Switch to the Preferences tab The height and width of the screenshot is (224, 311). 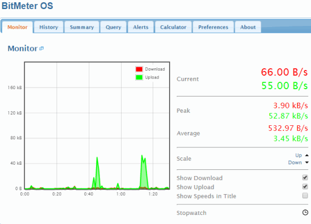point(213,27)
